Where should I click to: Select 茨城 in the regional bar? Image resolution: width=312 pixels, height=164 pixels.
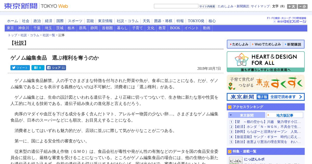click(60, 28)
